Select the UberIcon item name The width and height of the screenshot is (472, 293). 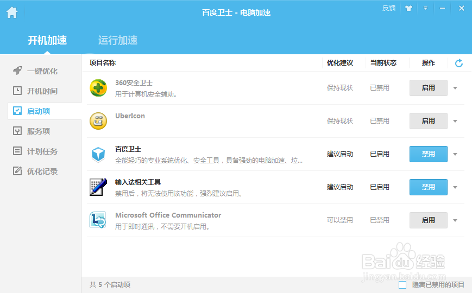pos(130,116)
